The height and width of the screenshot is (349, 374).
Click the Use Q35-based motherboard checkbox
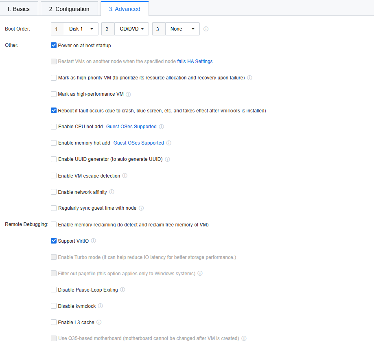pos(54,338)
